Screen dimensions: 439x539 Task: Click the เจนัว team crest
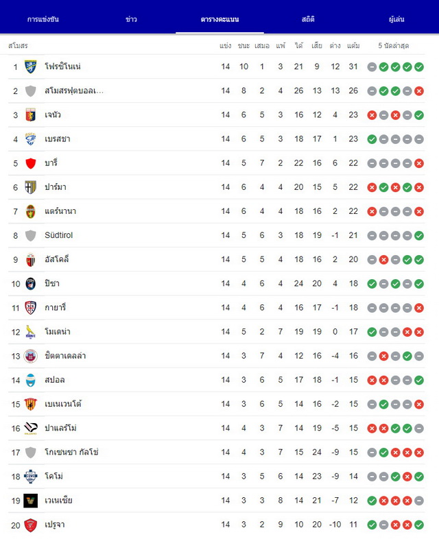(x=31, y=115)
